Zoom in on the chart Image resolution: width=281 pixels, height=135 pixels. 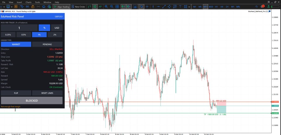click(x=106, y=7)
